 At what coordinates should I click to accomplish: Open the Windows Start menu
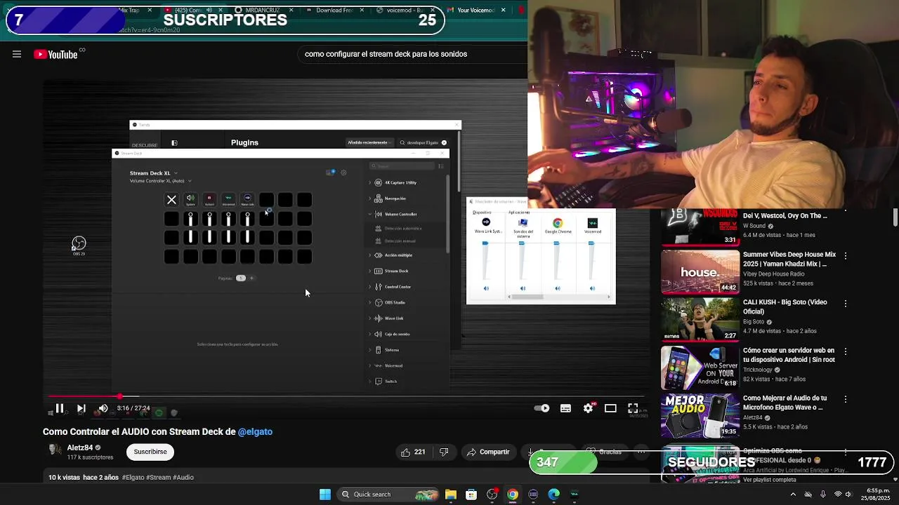[x=325, y=494]
